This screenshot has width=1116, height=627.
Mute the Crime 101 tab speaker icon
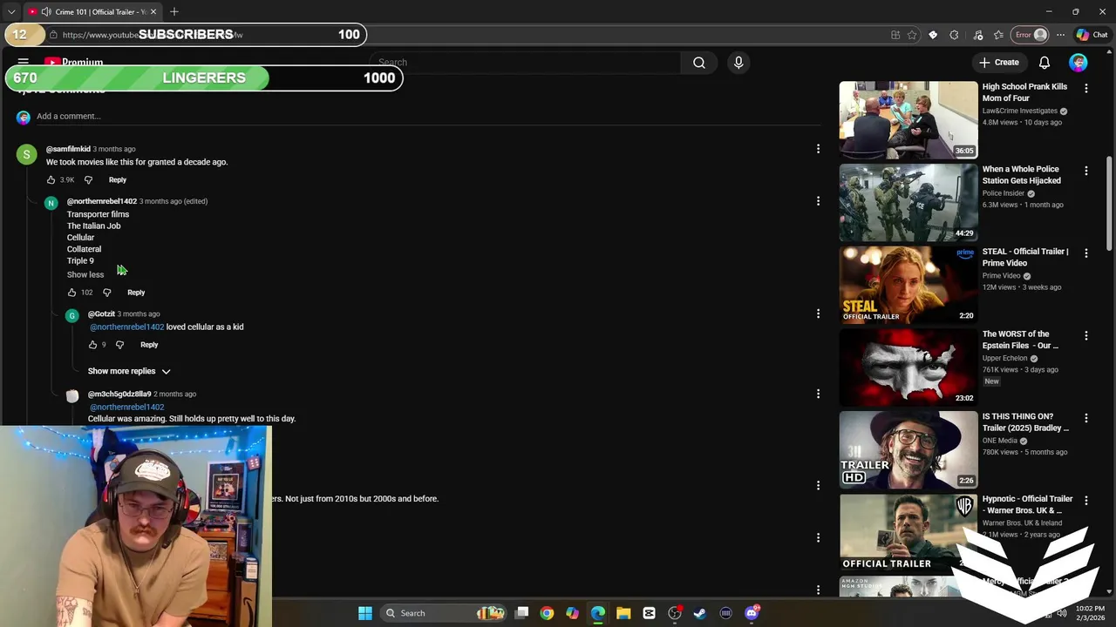[46, 12]
